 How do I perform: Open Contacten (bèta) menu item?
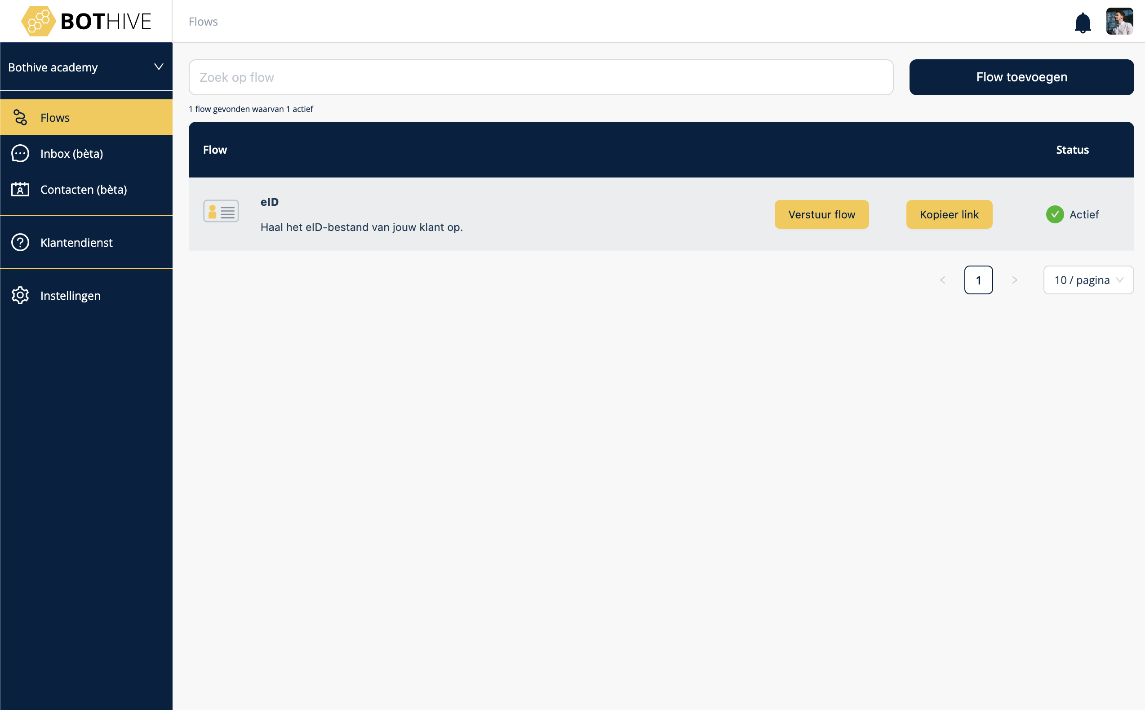click(84, 190)
